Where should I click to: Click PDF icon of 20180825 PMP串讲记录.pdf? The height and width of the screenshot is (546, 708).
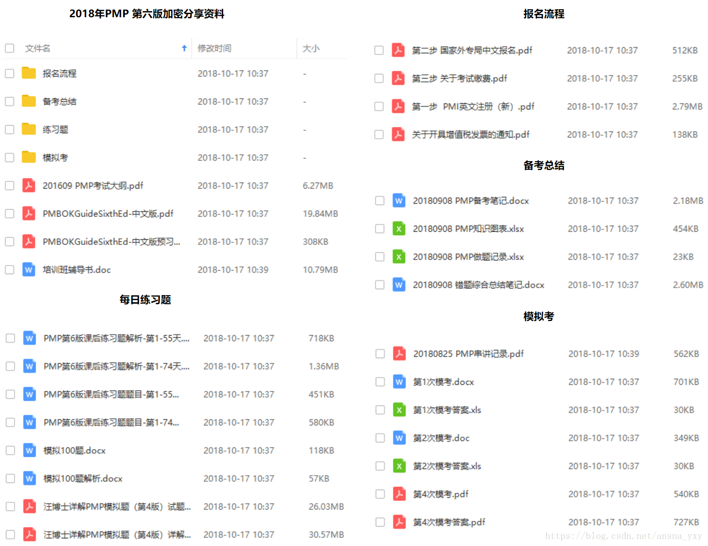coord(400,353)
